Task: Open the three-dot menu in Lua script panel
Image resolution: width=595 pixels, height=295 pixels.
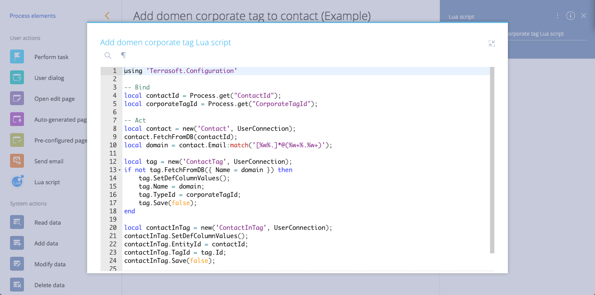Action: [x=558, y=16]
